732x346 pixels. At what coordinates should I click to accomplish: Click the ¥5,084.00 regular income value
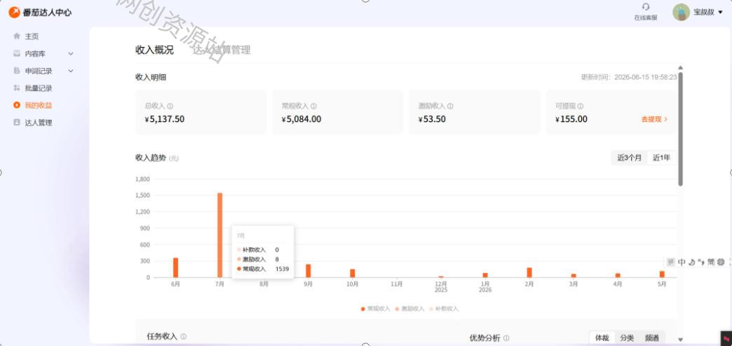click(301, 119)
